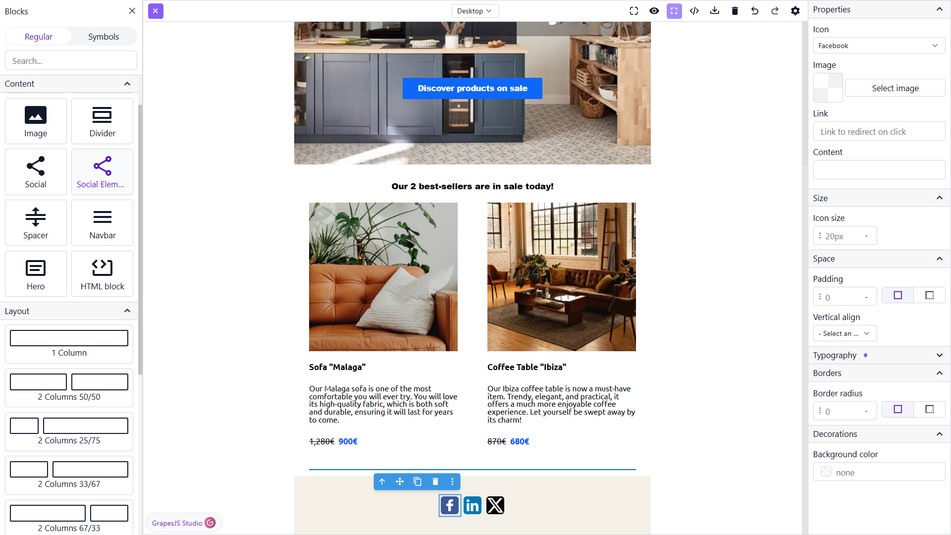
Task: Open the Facebook icon dropdown
Action: [x=879, y=46]
